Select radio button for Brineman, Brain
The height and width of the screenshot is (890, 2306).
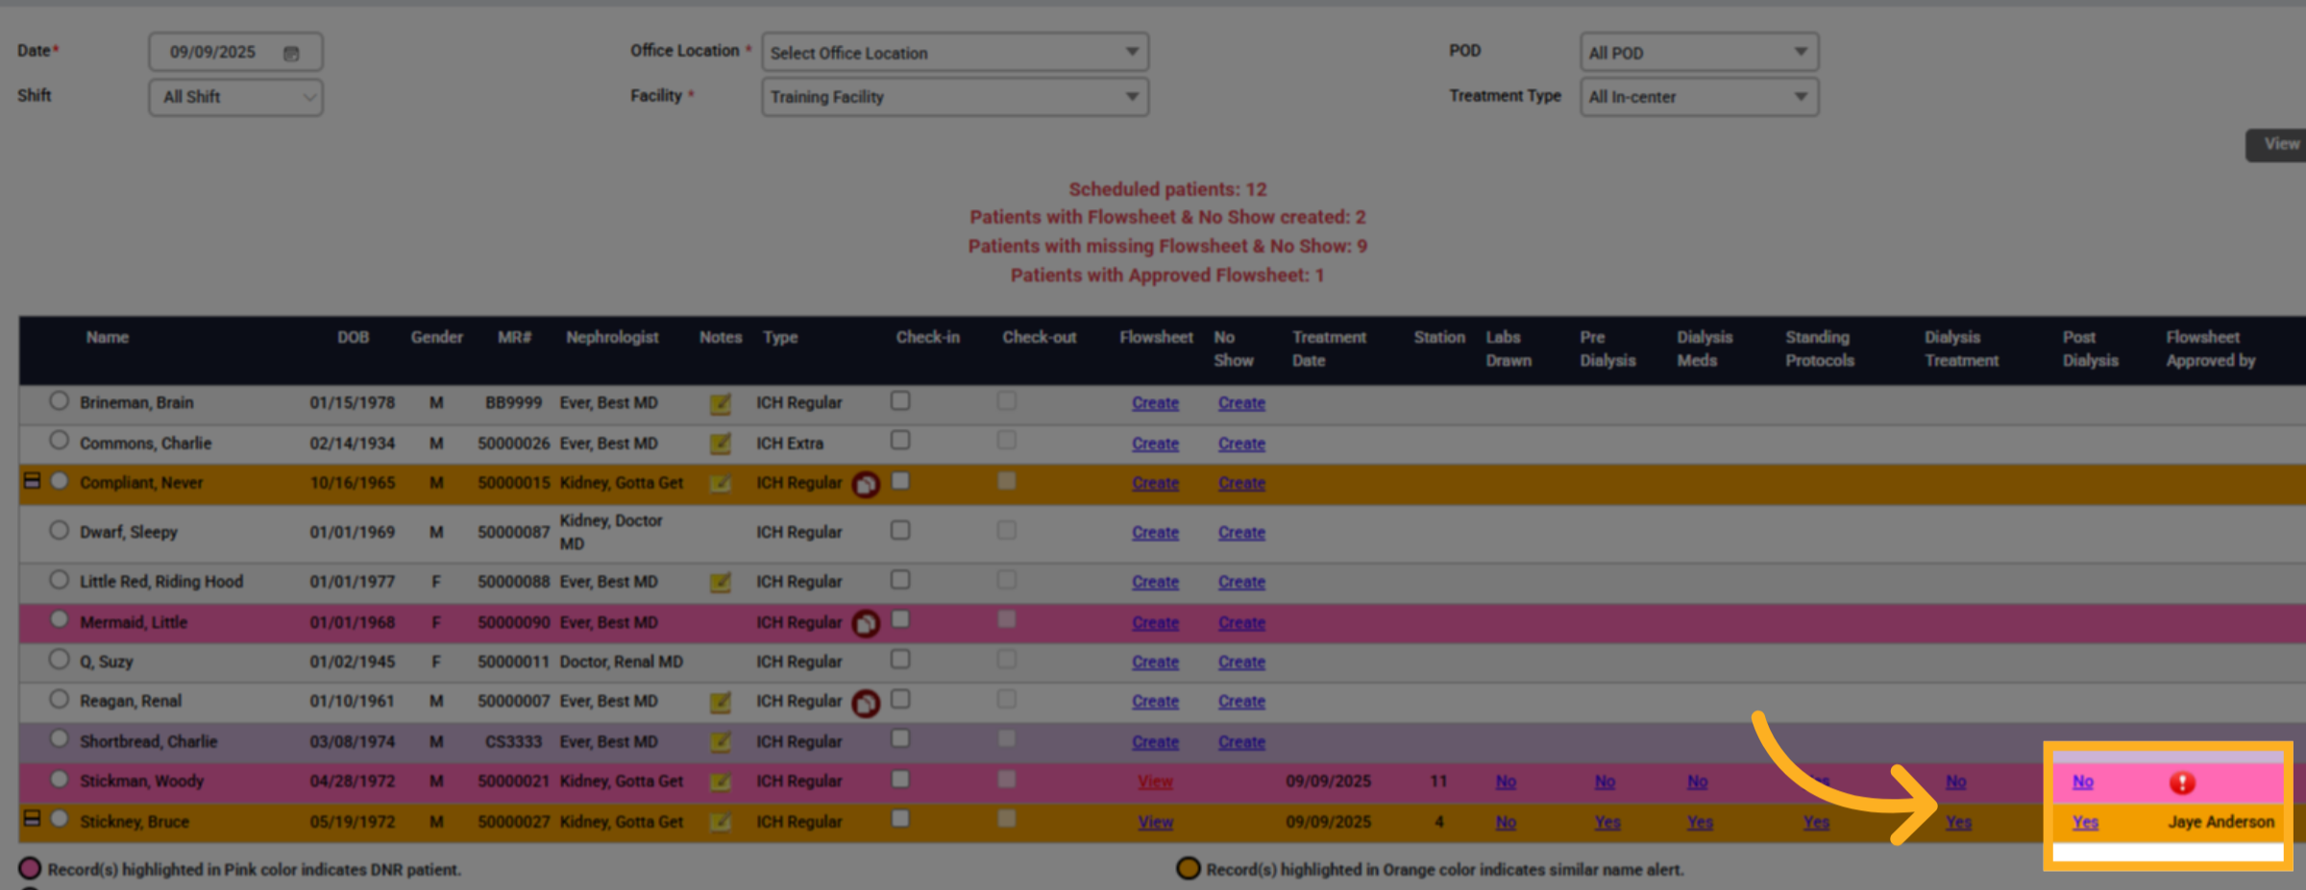pyautogui.click(x=59, y=400)
